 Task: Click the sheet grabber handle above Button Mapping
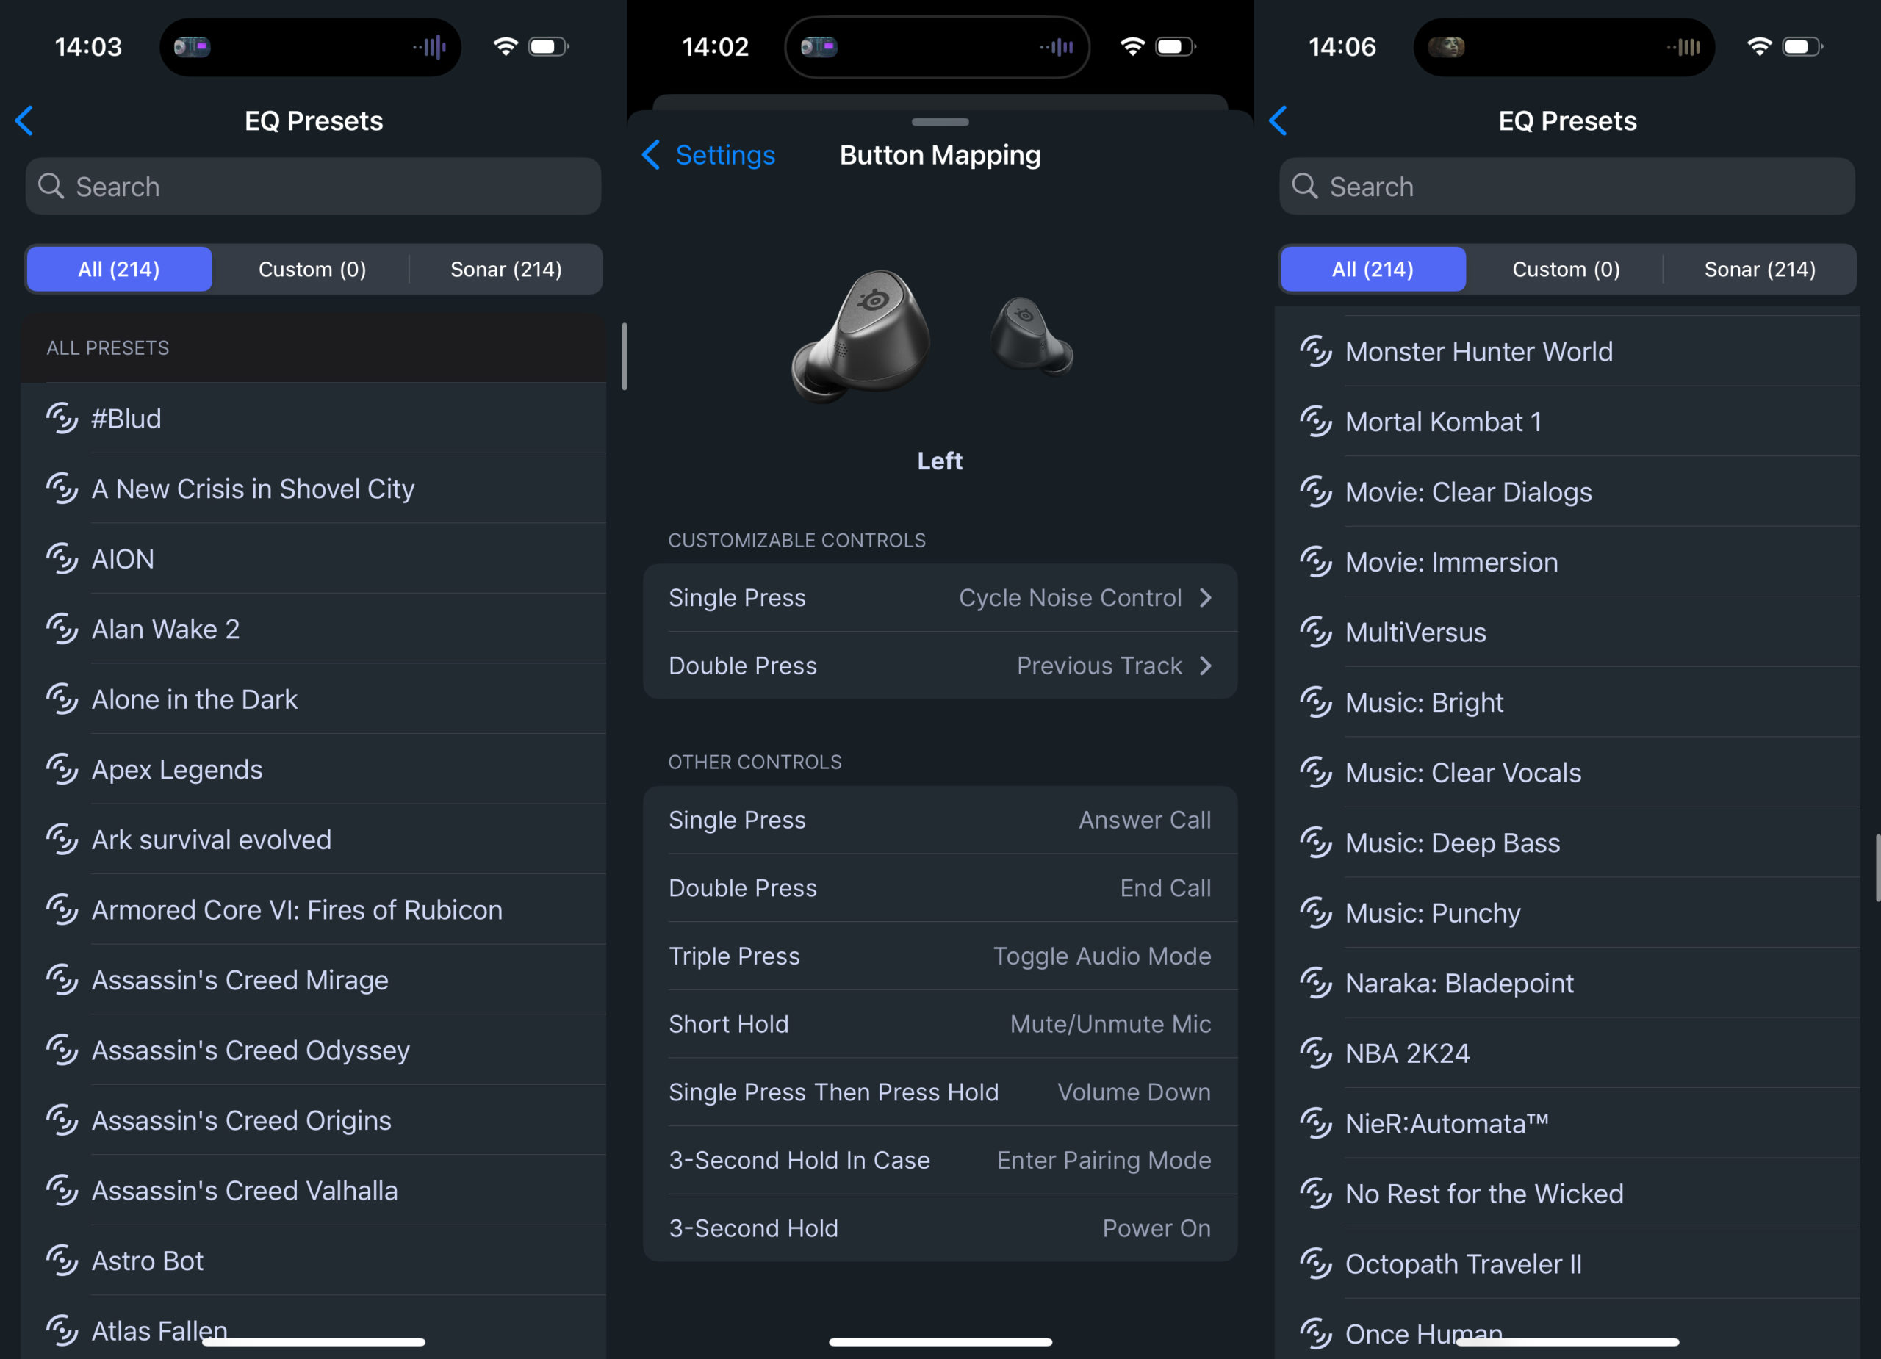tap(940, 122)
